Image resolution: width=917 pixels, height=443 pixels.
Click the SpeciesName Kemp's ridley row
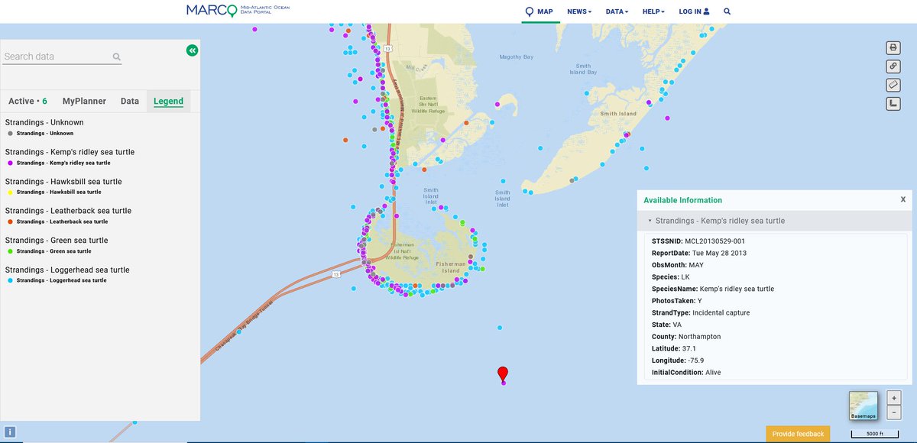click(x=712, y=289)
